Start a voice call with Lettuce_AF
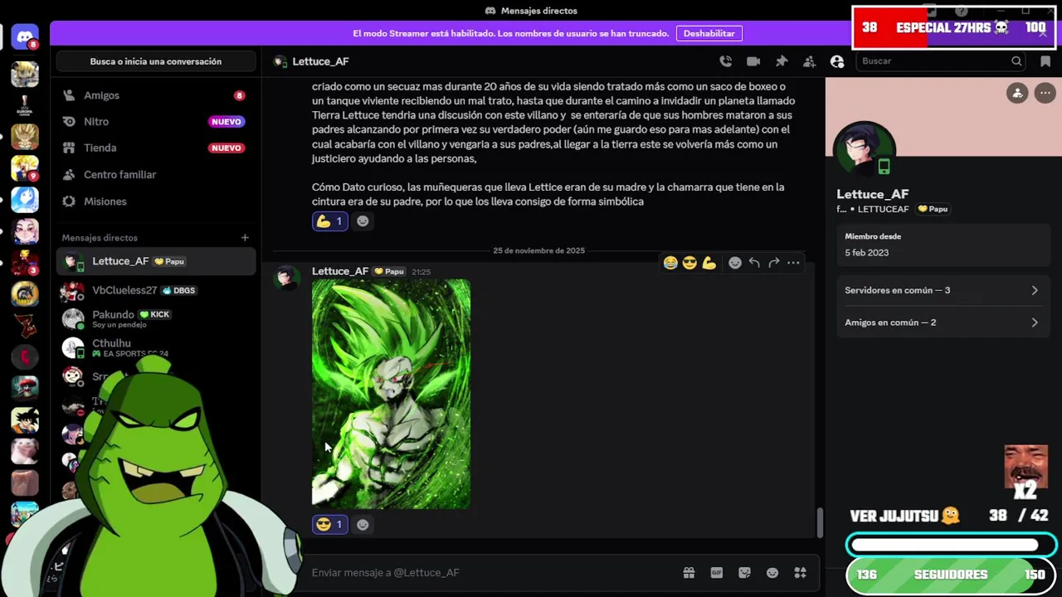This screenshot has height=597, width=1062. click(x=726, y=61)
